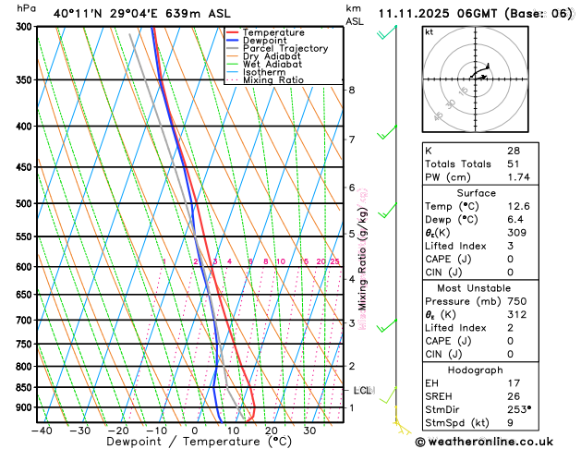
Task: Click the 'PW (cm)' value '1.74'
Action: (x=518, y=177)
